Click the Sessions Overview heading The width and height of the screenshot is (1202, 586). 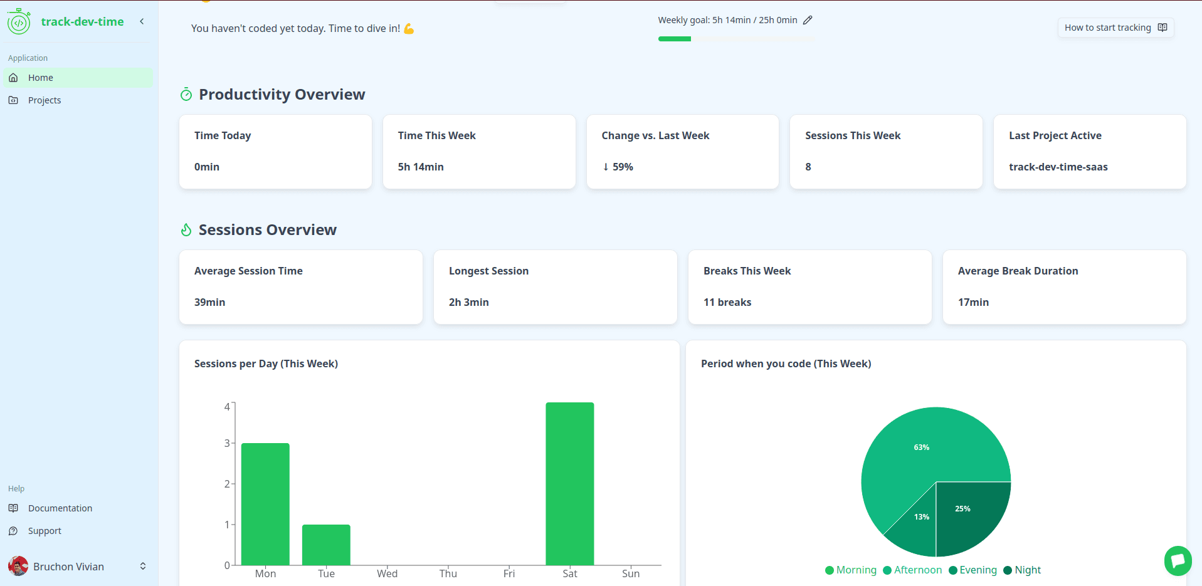pos(268,230)
